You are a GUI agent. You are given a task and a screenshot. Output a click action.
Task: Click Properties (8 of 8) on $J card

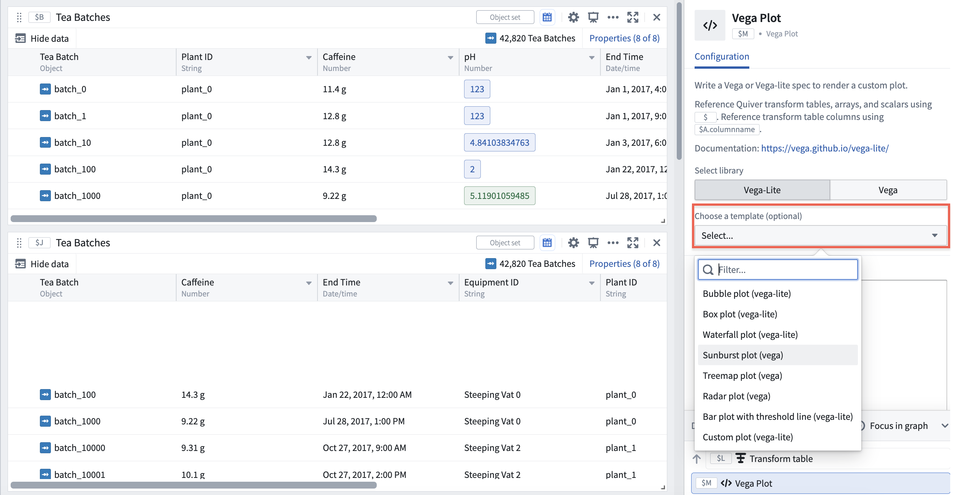[x=624, y=264]
